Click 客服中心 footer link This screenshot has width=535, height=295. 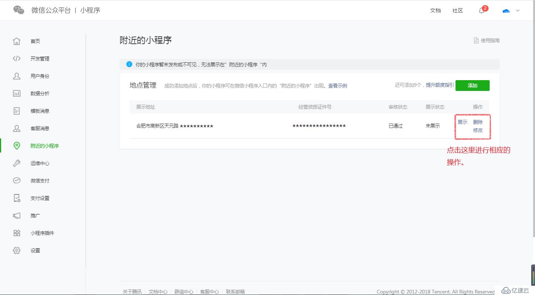click(210, 292)
